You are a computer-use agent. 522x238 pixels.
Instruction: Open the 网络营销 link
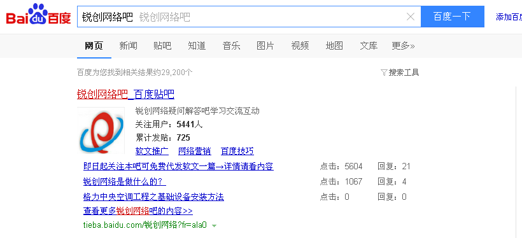pyautogui.click(x=195, y=151)
